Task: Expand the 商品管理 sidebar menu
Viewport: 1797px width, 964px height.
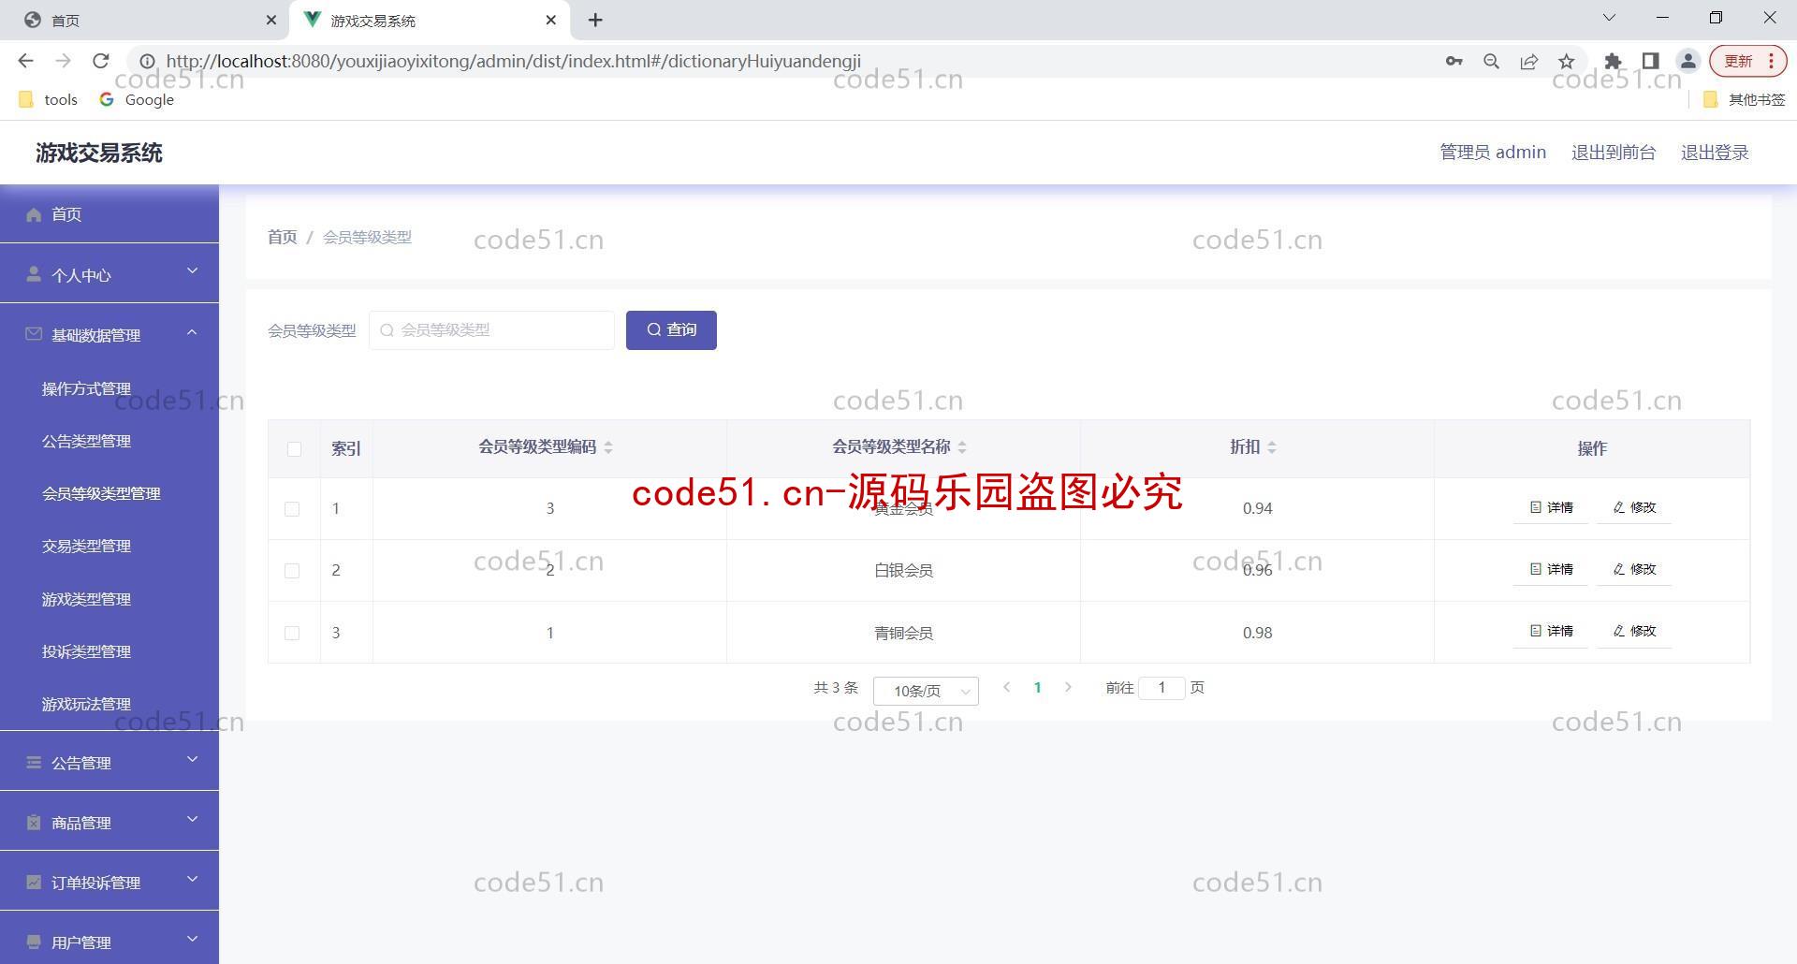Action: (192, 819)
